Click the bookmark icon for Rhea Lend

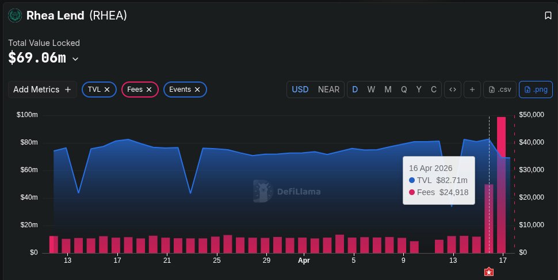coord(548,15)
